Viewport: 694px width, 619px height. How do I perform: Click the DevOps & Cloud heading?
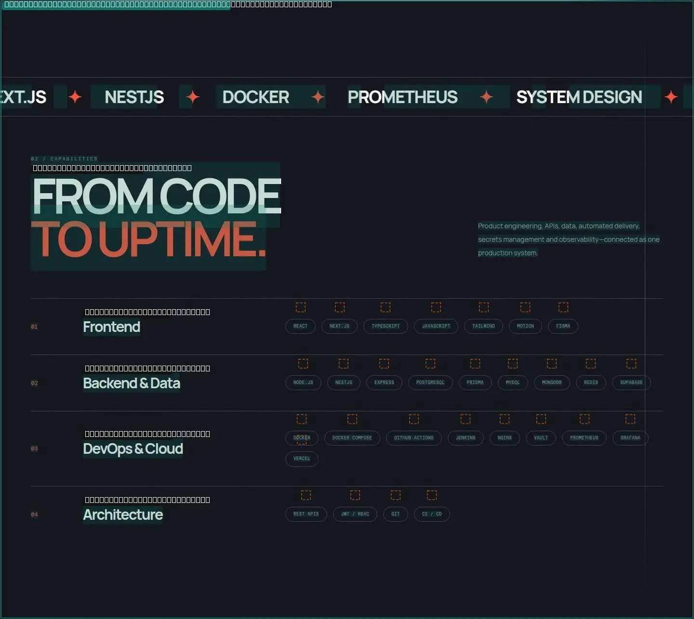(x=133, y=449)
